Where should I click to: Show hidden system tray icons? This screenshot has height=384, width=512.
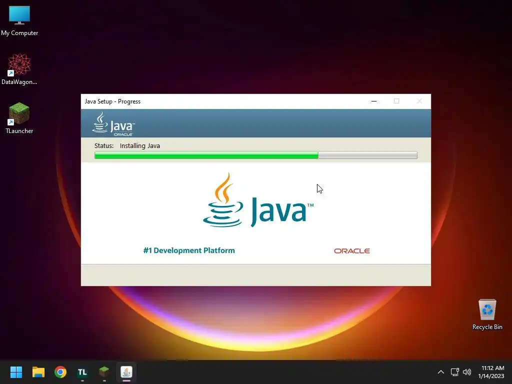(x=441, y=372)
